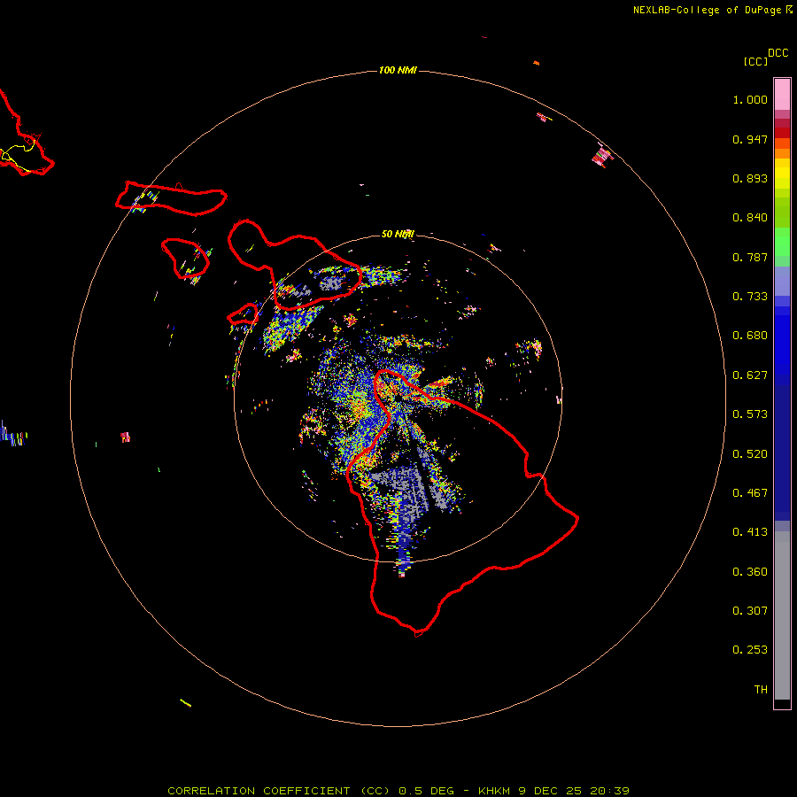The height and width of the screenshot is (797, 797).
Task: Click the 50 NMI range ring label
Action: click(x=398, y=234)
